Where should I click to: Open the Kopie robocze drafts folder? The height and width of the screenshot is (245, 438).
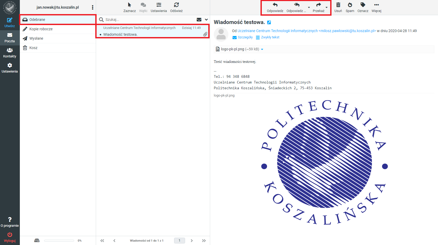pos(58,29)
